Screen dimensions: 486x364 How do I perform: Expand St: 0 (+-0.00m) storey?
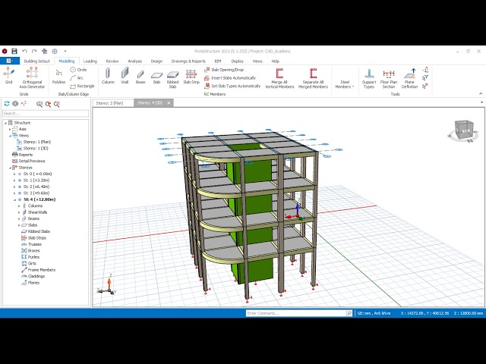point(14,174)
